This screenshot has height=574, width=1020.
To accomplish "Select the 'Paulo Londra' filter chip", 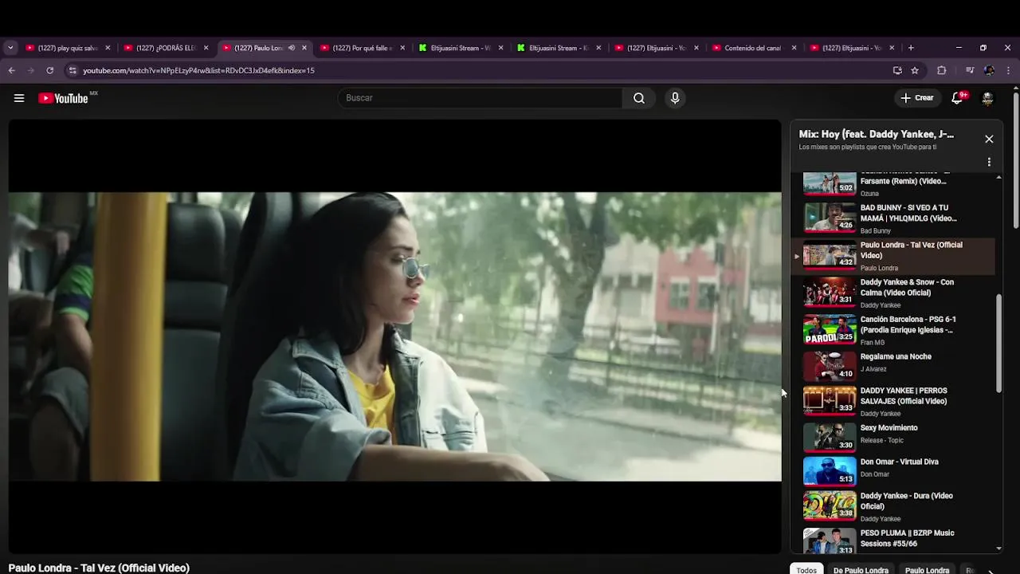I will (927, 570).
